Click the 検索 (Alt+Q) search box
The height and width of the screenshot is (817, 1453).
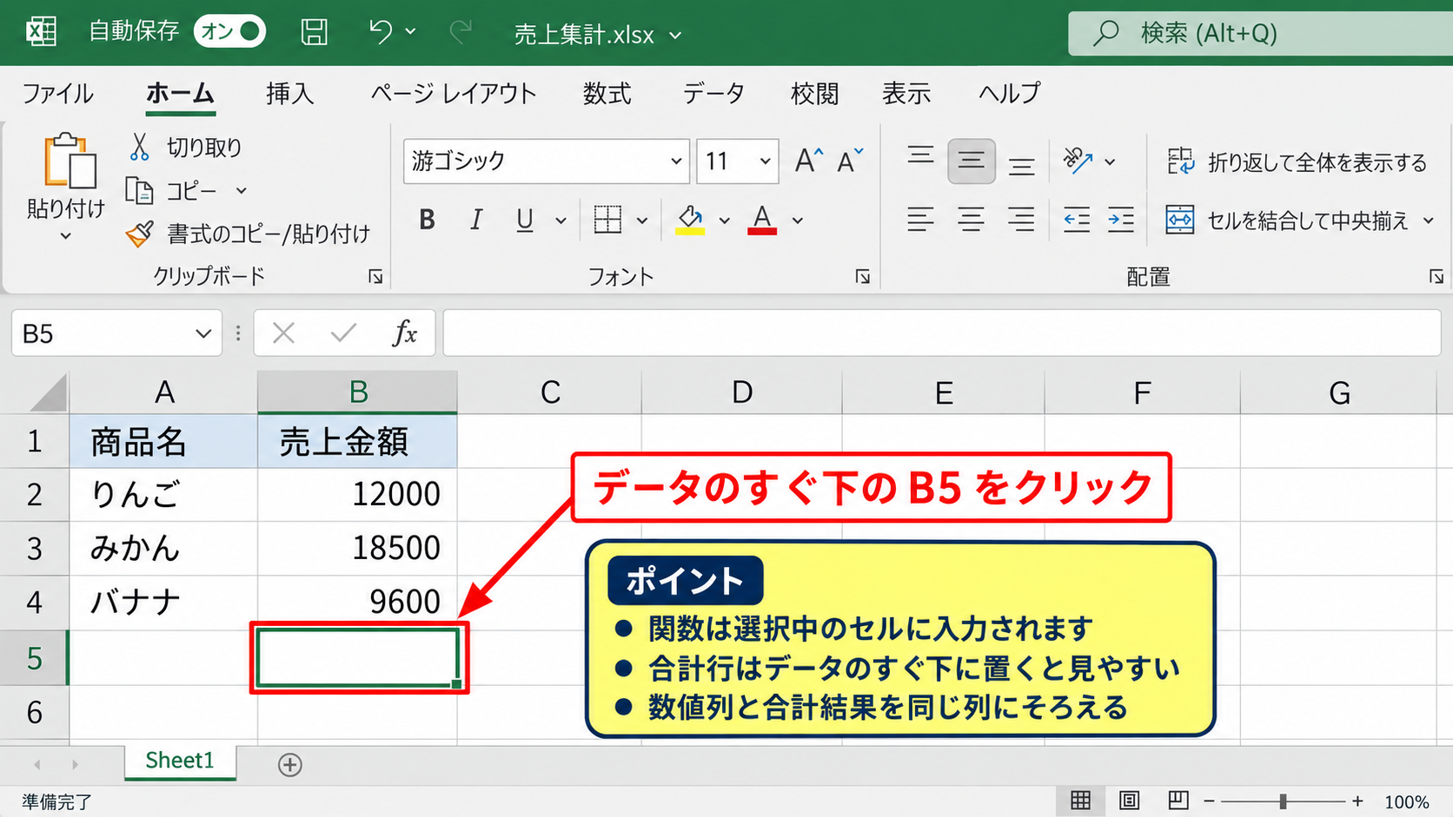click(1260, 33)
